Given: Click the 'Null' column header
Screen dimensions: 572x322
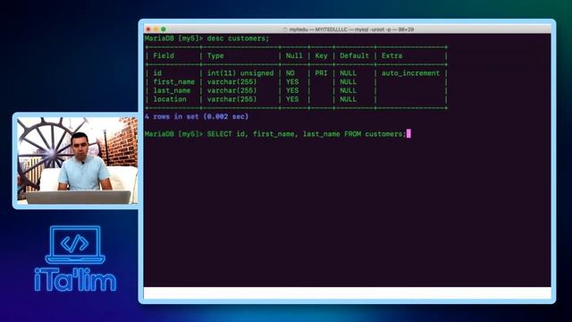Looking at the screenshot, I should click(x=294, y=55).
